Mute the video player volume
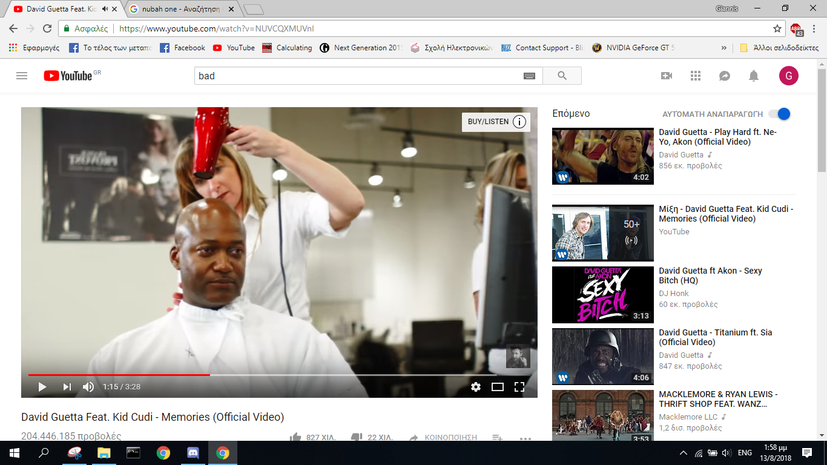The width and height of the screenshot is (827, 465). pyautogui.click(x=88, y=387)
